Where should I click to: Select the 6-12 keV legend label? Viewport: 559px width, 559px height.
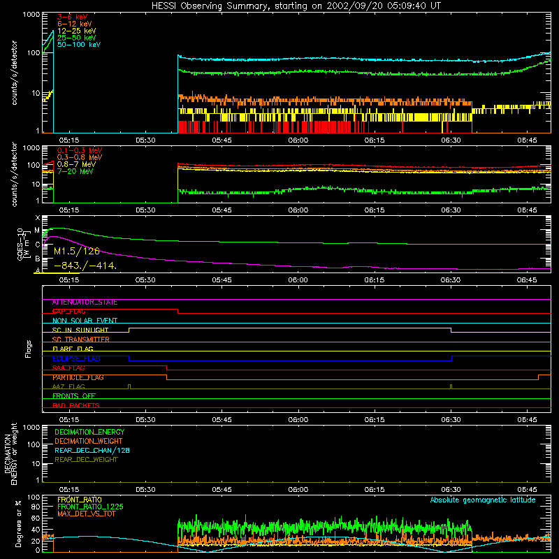[x=75, y=24]
